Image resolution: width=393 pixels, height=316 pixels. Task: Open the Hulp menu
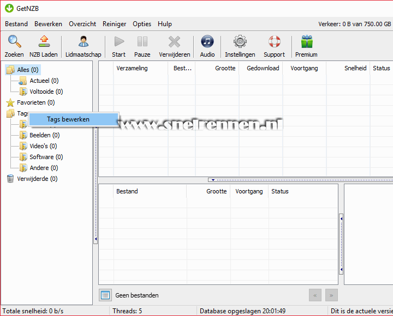[x=165, y=24]
